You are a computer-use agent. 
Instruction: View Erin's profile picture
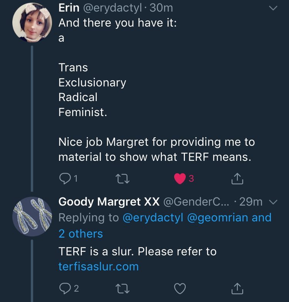[32, 23]
